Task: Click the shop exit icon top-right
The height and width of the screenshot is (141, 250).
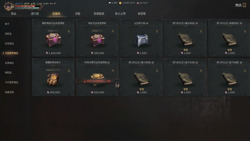Action: [245, 5]
